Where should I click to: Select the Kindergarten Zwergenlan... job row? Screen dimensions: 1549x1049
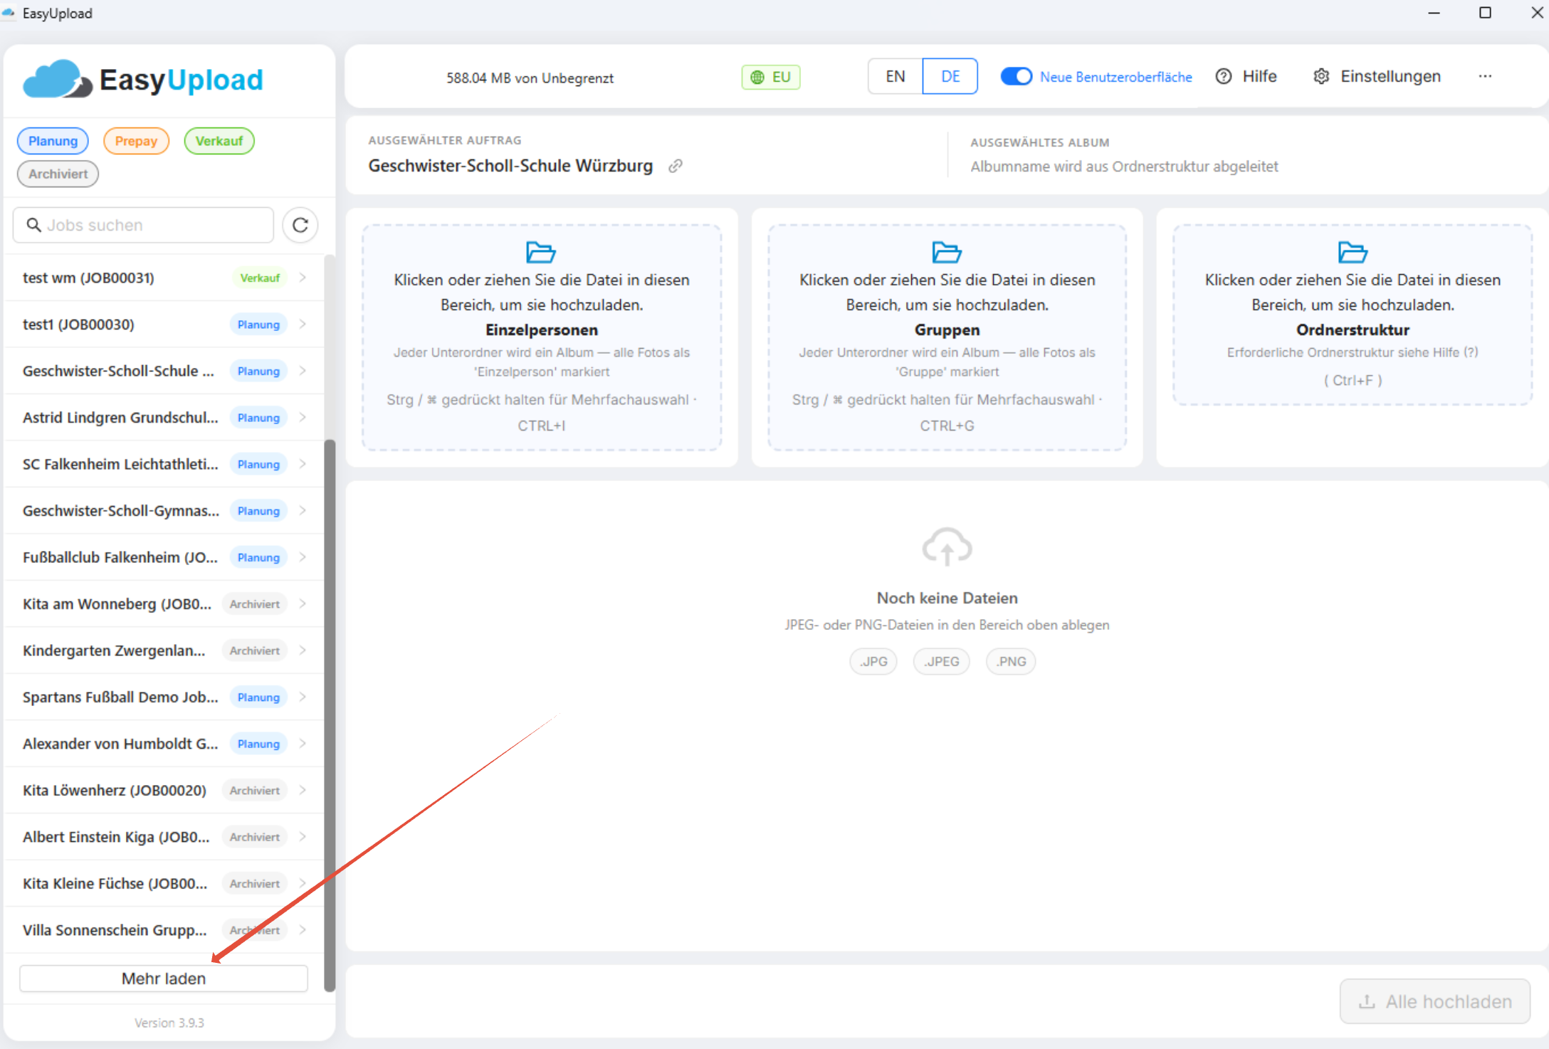click(164, 650)
